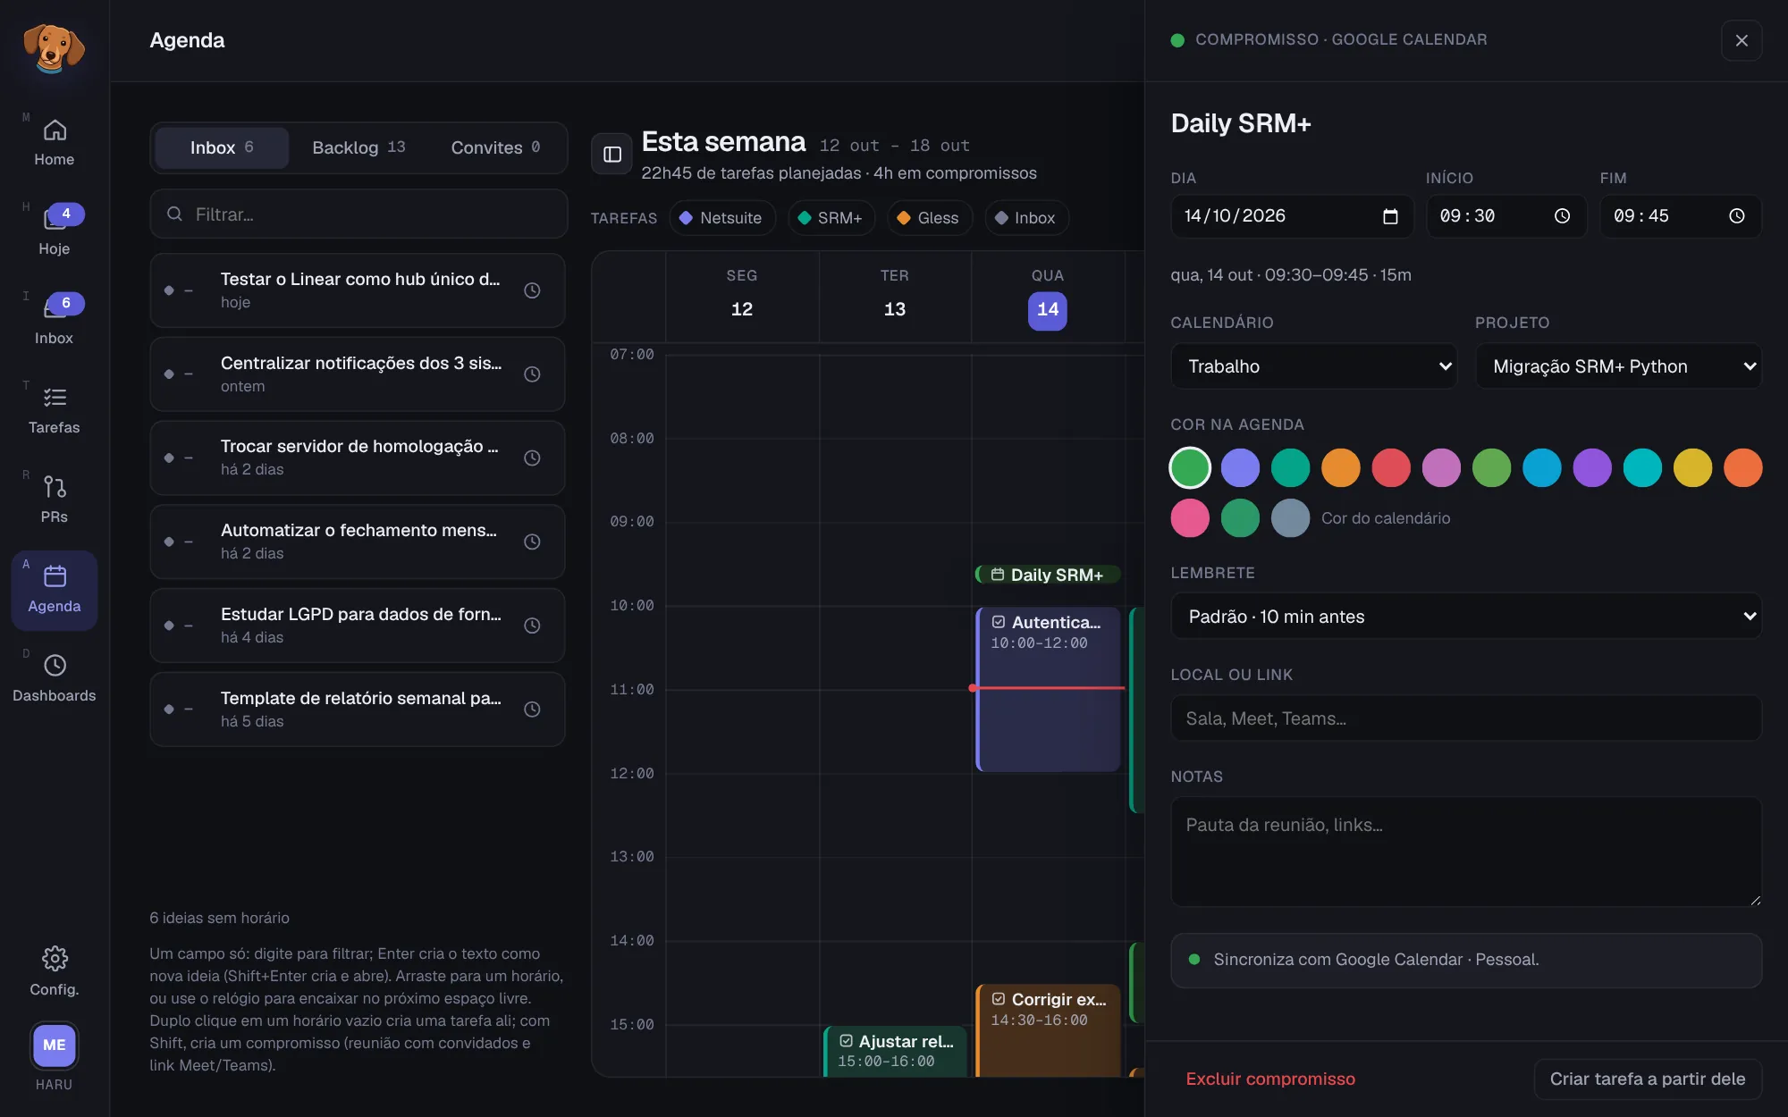Click clock icon on Estudar LGPD task

(532, 626)
